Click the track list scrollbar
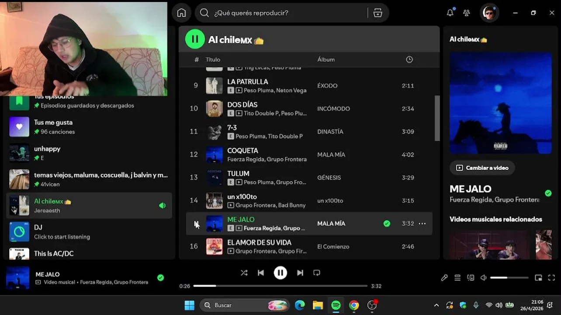The width and height of the screenshot is (561, 315). tap(437, 118)
